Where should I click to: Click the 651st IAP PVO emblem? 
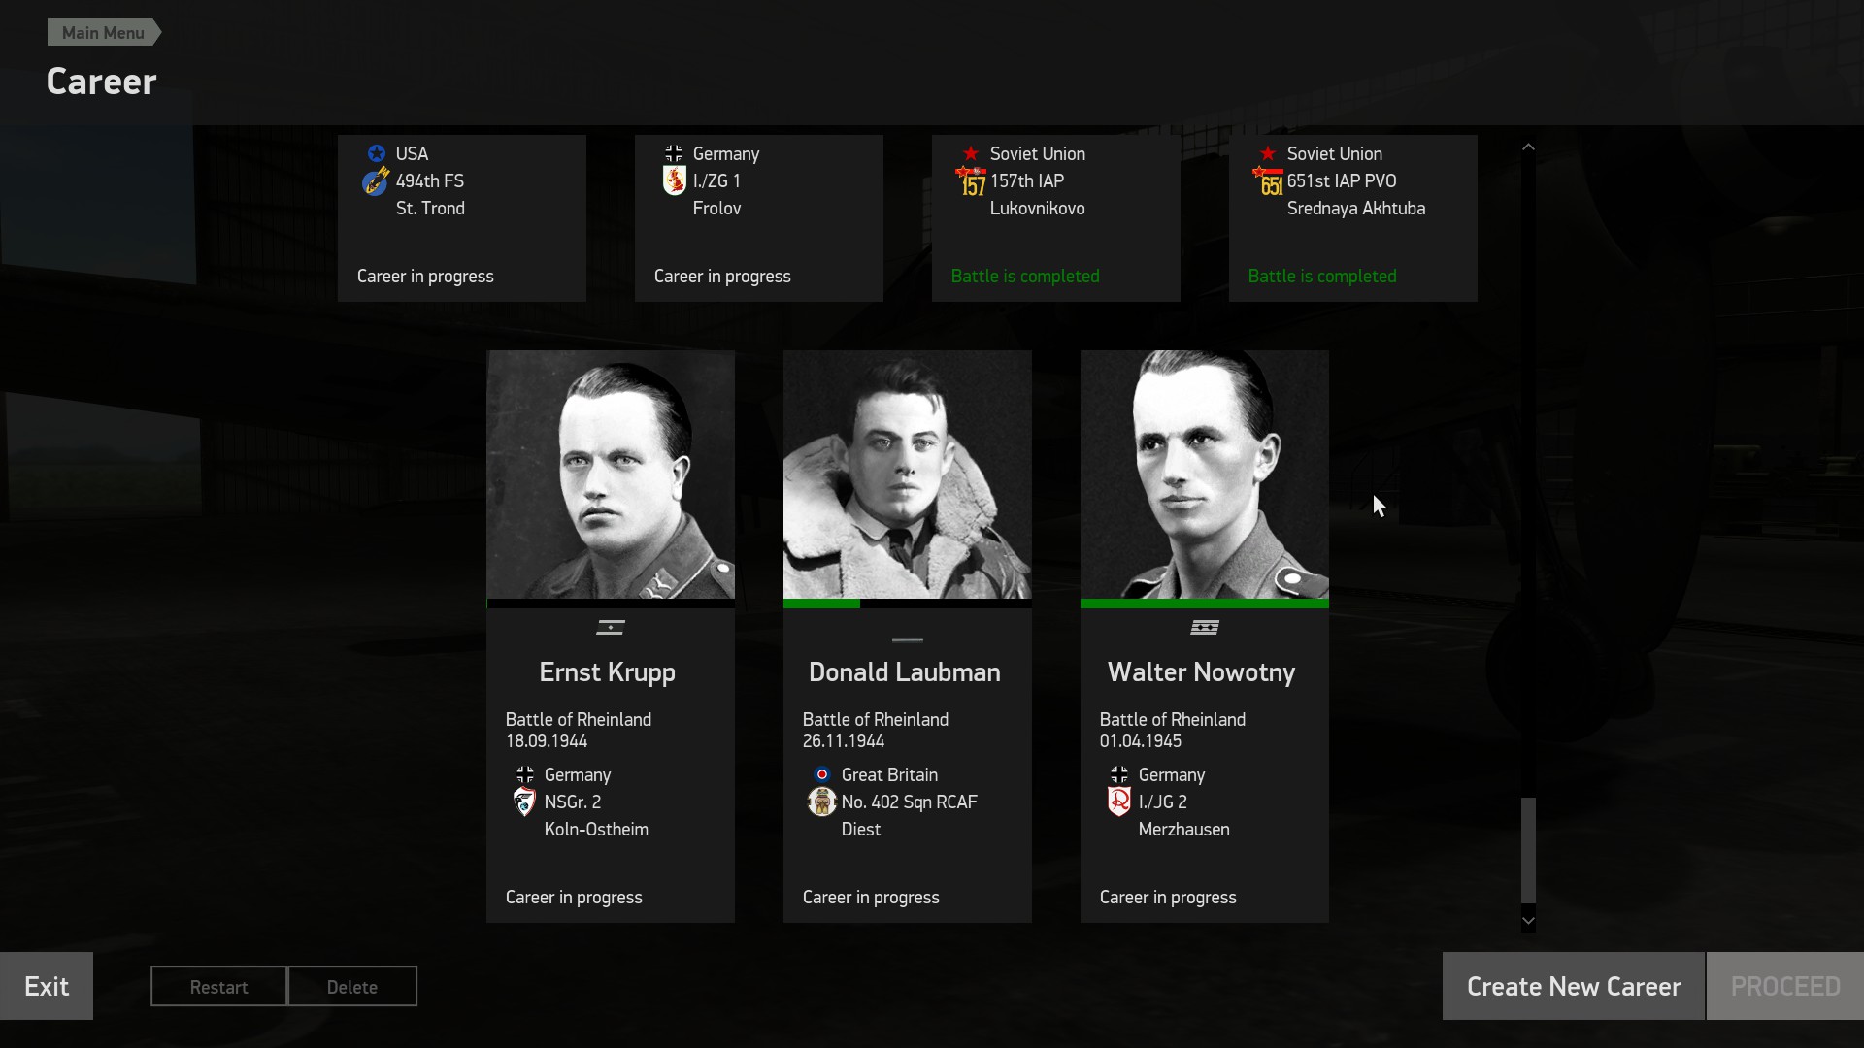1268,181
